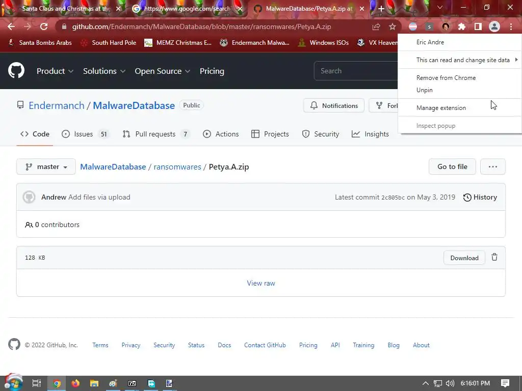Show hidden system tray icons
Viewport: 522px width, 391px height.
click(426, 383)
